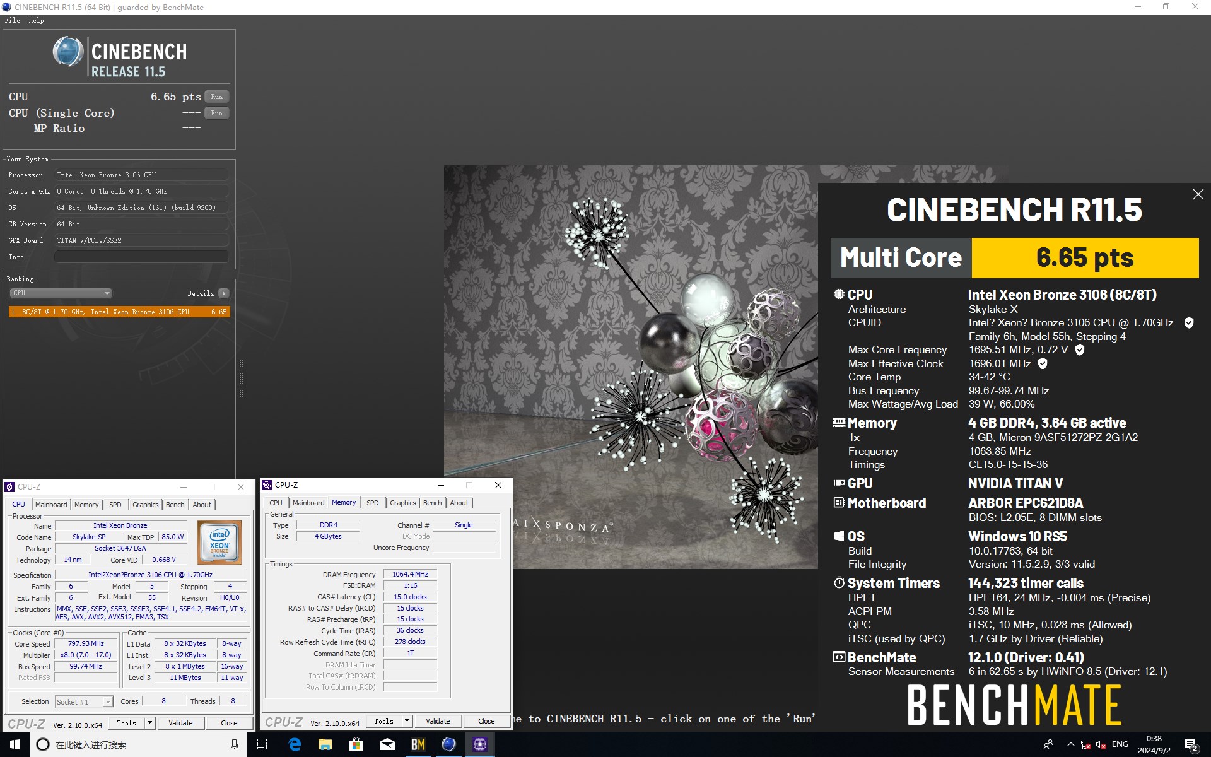Open About tab in left CPU-Z

(202, 505)
